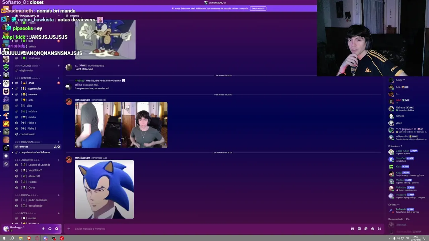Collapse the MÚSICA category
Viewport: 429px width, 241px height.
pyautogui.click(x=26, y=195)
